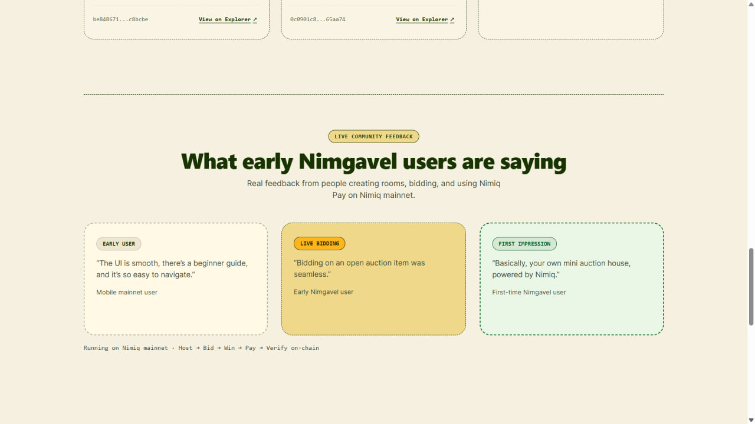Click the subtitle about real feedback on Nimiq mainnet
The height and width of the screenshot is (424, 755).
pyautogui.click(x=373, y=189)
